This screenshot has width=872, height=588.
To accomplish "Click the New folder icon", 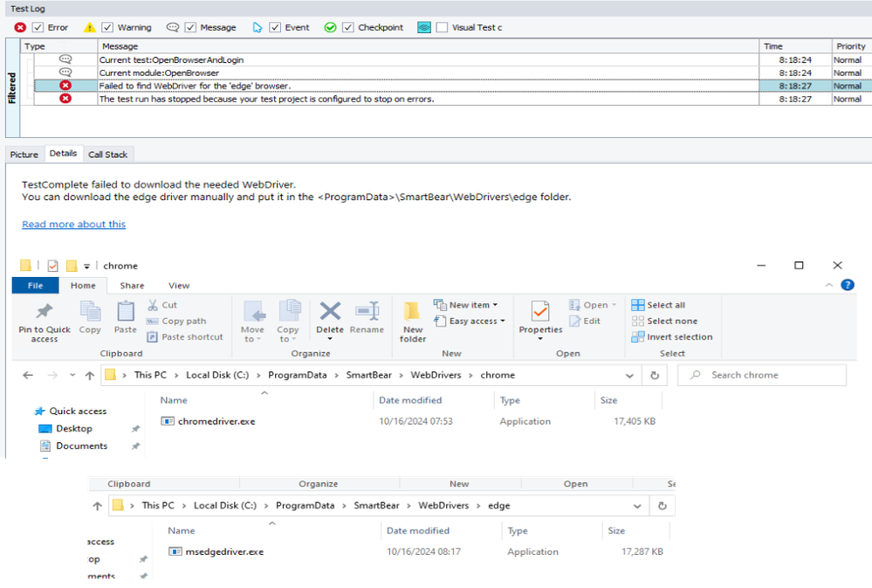I will click(x=413, y=312).
